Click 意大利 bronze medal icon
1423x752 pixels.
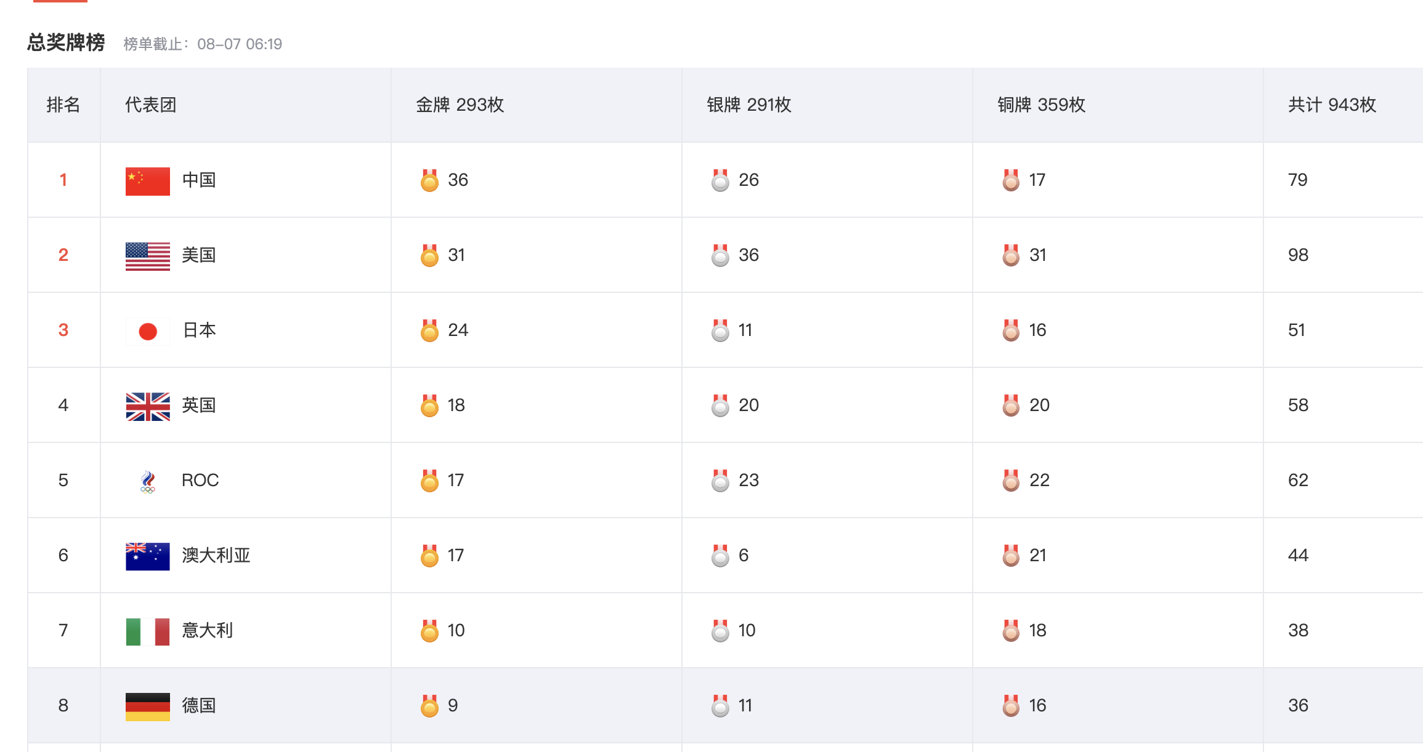coord(1011,631)
